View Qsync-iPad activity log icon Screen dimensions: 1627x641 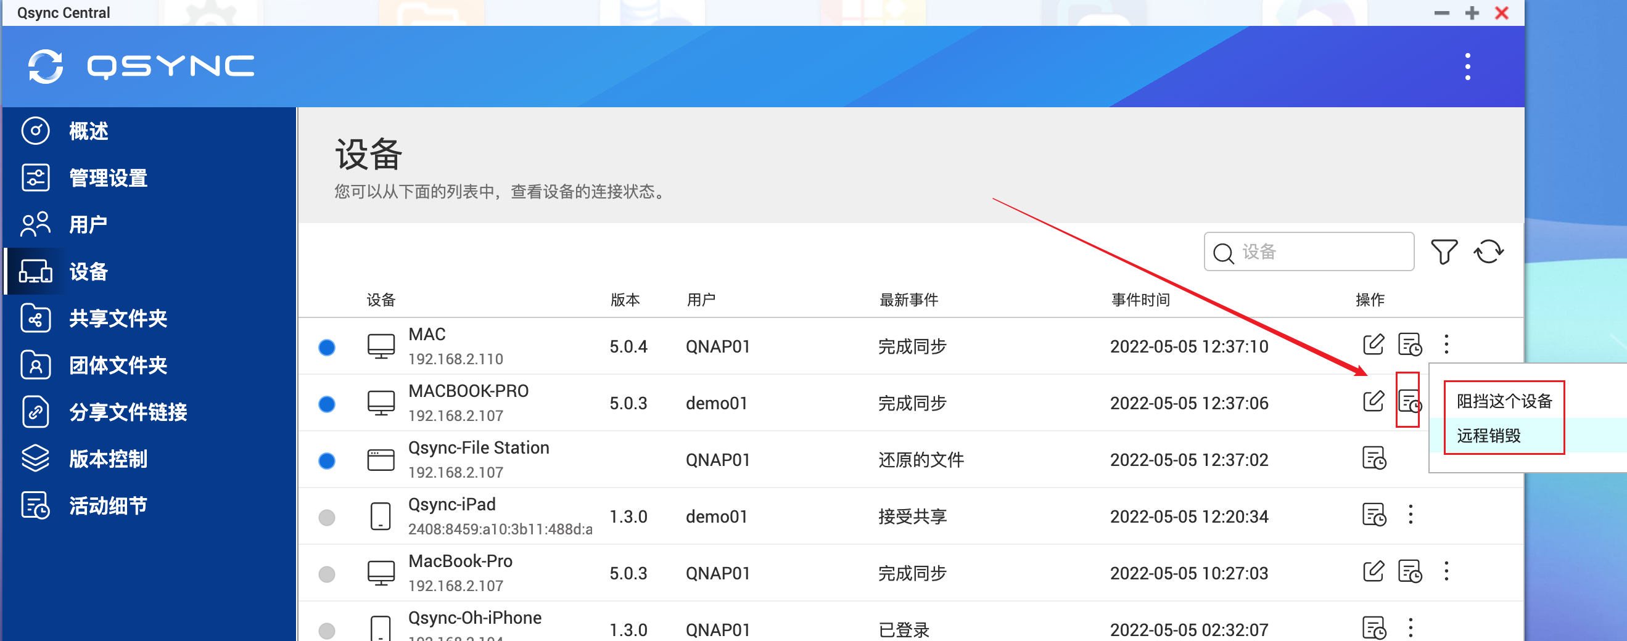(x=1375, y=515)
